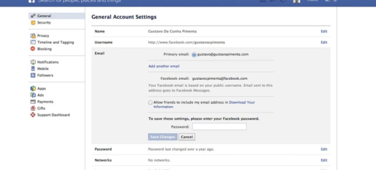Focus the Password input field
376x170 pixels.
pyautogui.click(x=219, y=127)
